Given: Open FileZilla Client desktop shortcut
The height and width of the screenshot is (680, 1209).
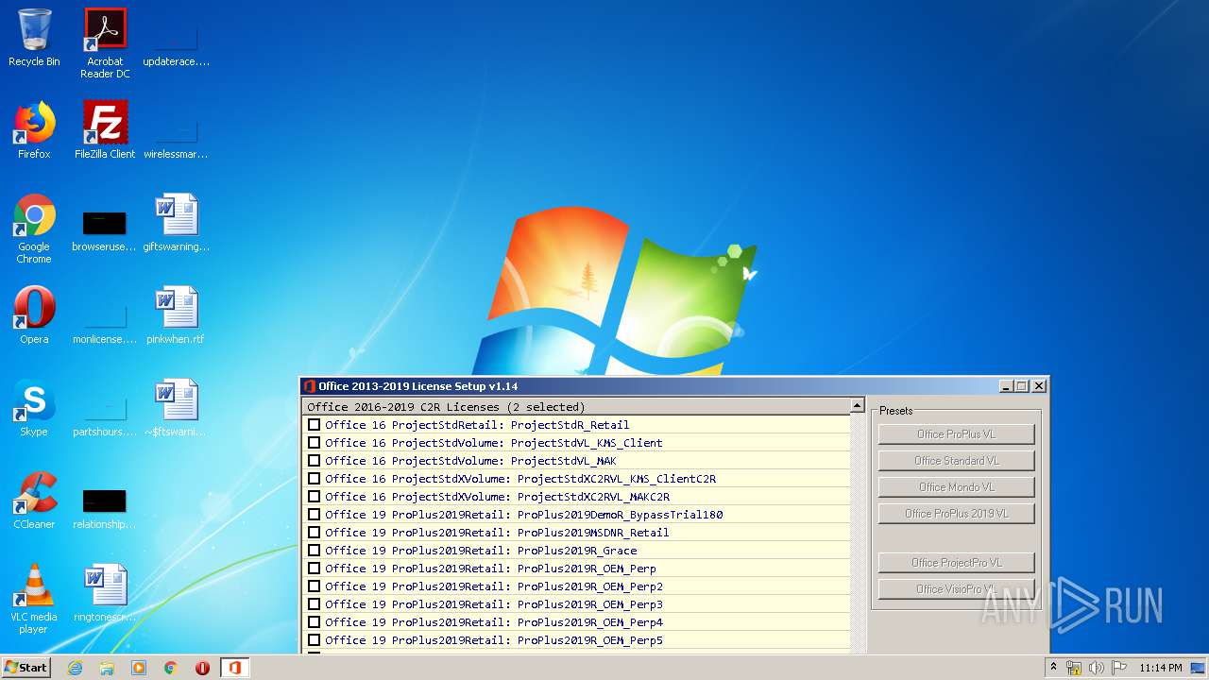Looking at the screenshot, I should pyautogui.click(x=105, y=130).
